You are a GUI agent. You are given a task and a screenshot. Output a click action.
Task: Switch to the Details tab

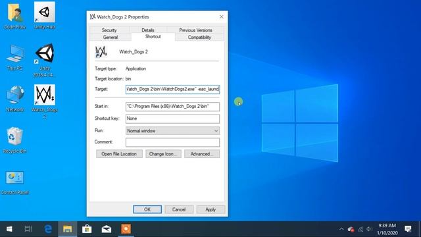pos(148,30)
